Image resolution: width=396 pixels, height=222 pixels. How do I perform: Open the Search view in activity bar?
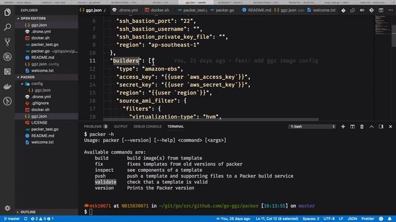click(7, 27)
